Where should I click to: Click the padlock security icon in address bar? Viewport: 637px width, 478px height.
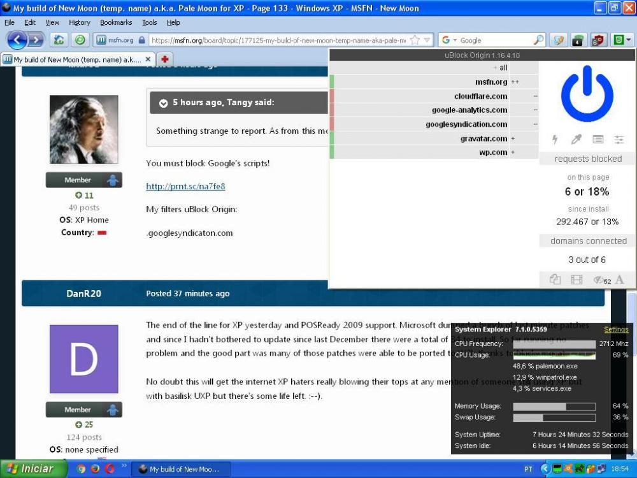(141, 40)
